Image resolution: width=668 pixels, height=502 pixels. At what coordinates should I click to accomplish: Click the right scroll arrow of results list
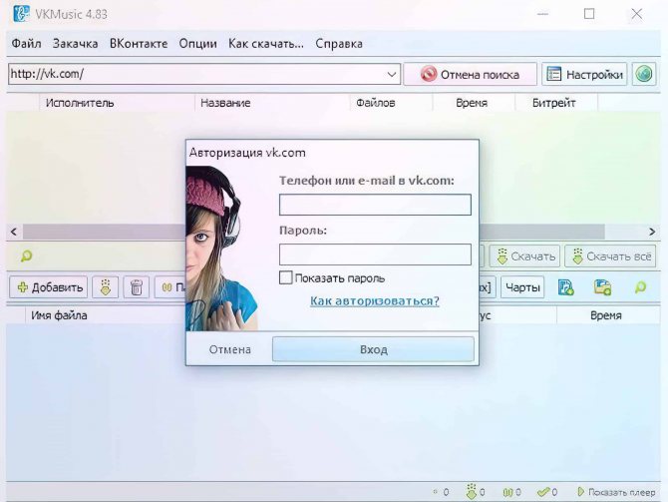click(652, 232)
